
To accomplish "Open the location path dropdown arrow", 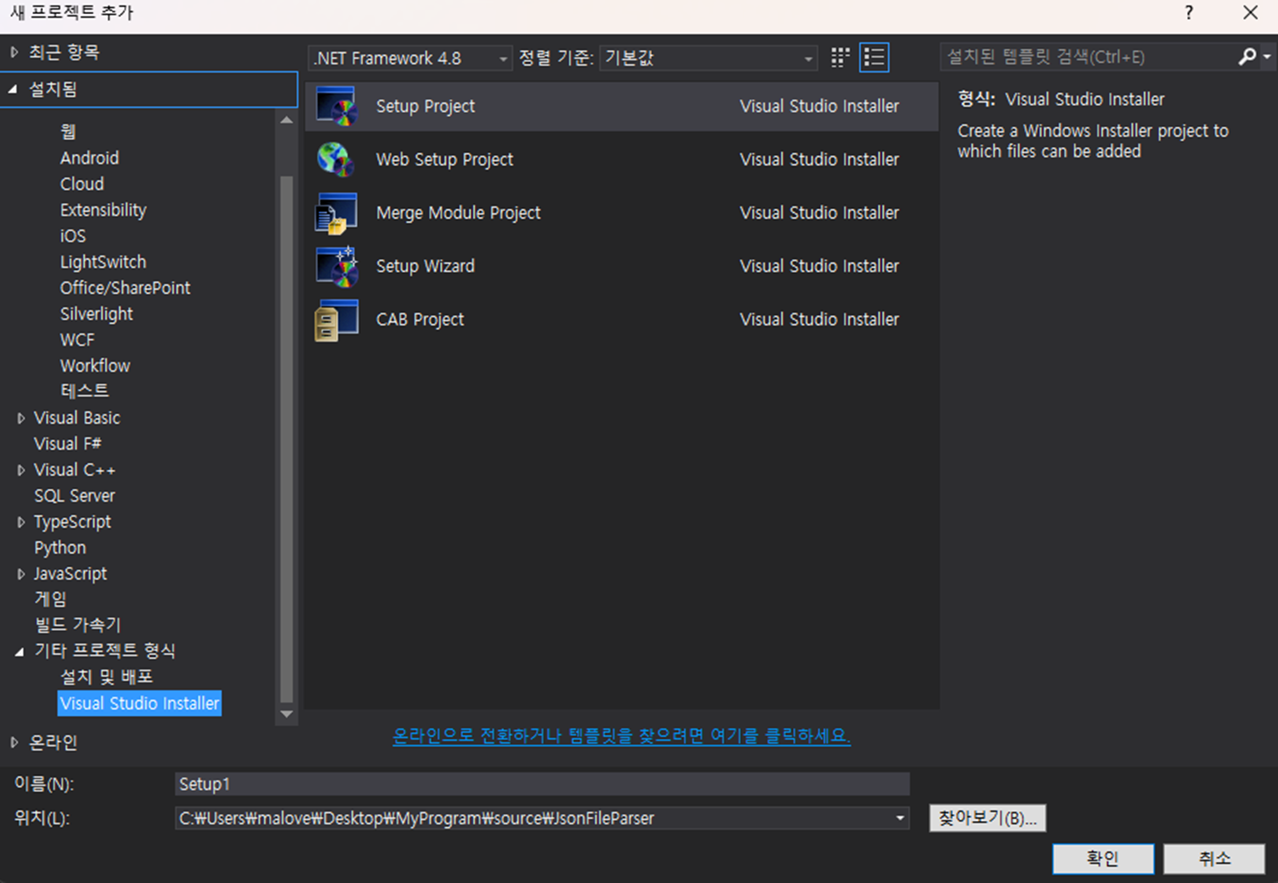I will 900,818.
